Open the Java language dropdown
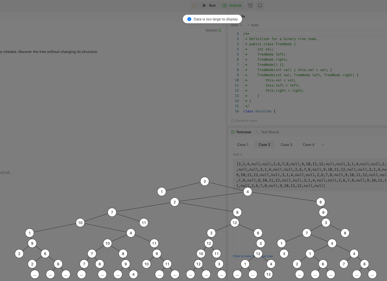Screen dimensions: 387x281 click(x=236, y=25)
